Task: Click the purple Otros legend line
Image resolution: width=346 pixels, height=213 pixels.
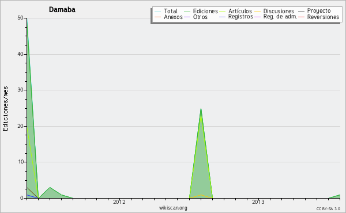Action: 187,17
